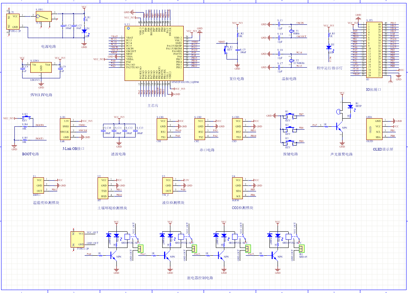The width and height of the screenshot is (408, 293).
Task: Select the S_C2 100nF capacitor
Action: (x=63, y=25)
